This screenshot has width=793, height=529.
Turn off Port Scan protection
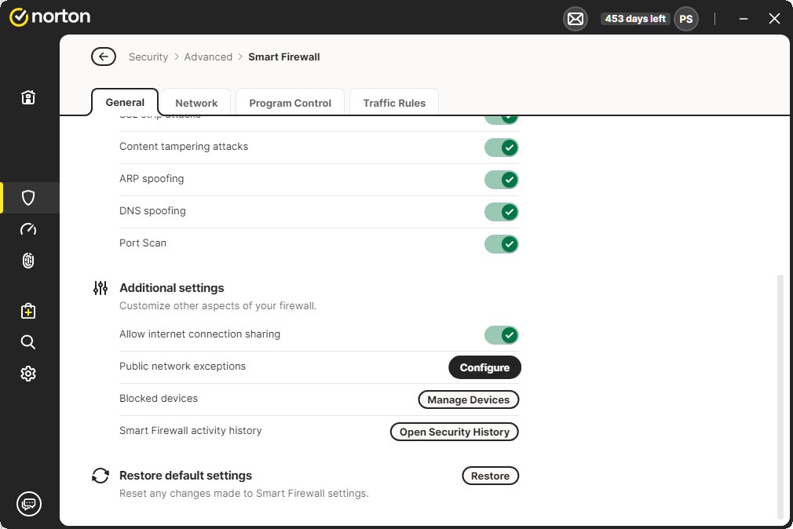(501, 244)
